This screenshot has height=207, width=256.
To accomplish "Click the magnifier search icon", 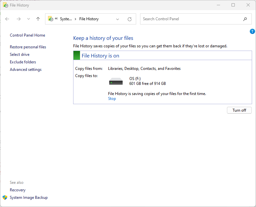I will click(x=245, y=19).
